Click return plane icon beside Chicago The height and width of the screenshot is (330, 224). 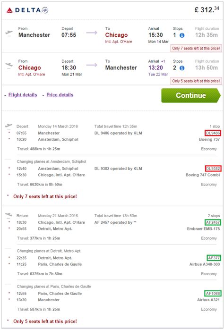coord(9,65)
